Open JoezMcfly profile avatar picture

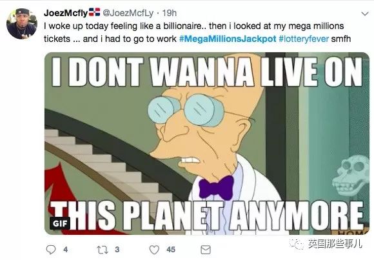(22, 24)
